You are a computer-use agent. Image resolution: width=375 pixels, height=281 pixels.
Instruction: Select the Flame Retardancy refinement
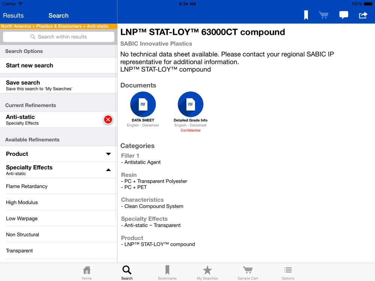point(58,186)
